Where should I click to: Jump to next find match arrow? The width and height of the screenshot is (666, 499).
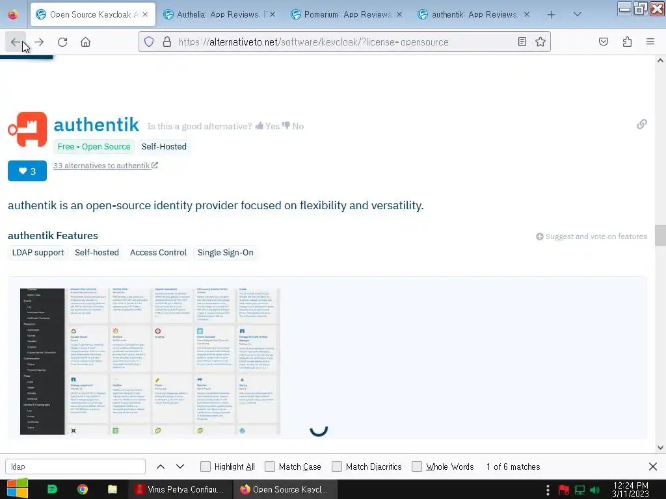(x=180, y=467)
